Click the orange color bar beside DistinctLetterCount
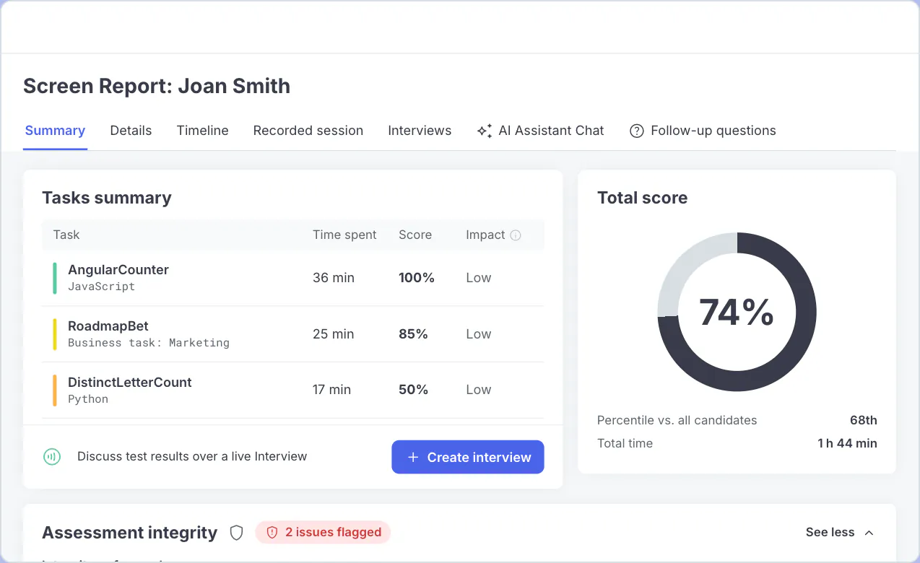Screen dimensions: 920x563 click(55, 390)
